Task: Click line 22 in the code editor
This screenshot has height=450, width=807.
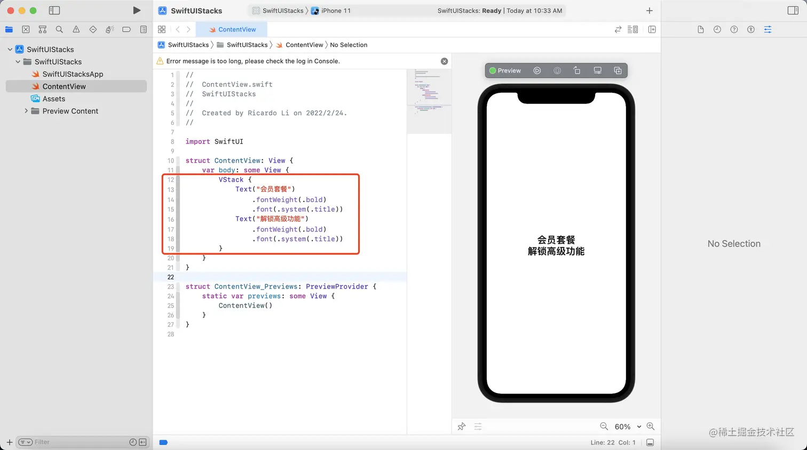Action: click(x=280, y=277)
